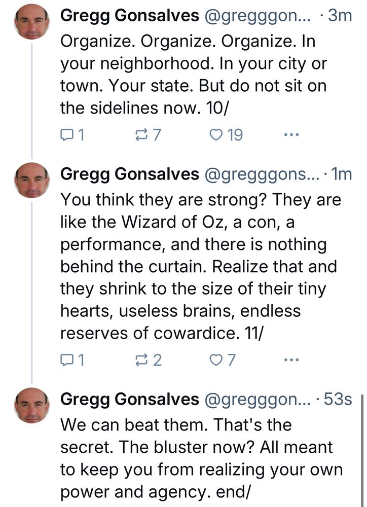Open the 1m timestamp on second tweet
The width and height of the screenshot is (367, 507).
[341, 174]
